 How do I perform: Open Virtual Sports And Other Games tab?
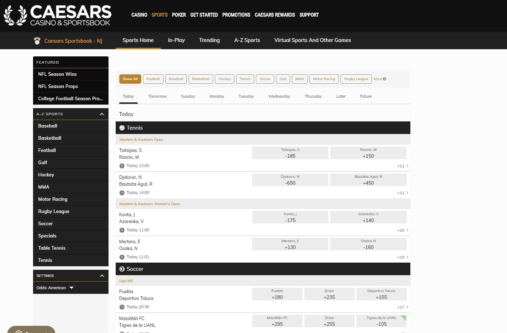313,40
